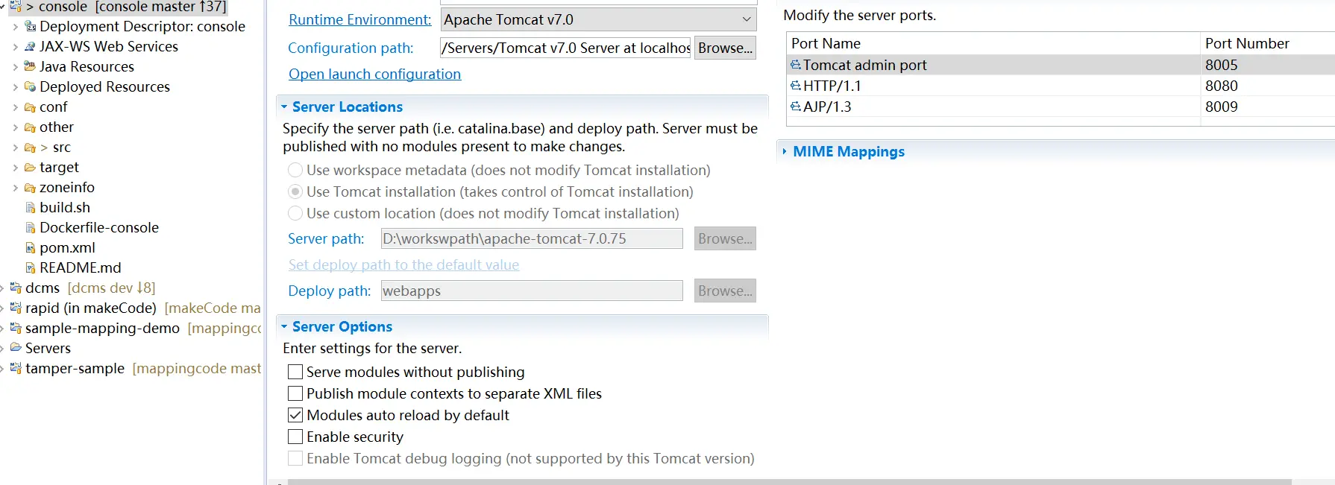Expand the conf folder node
The width and height of the screenshot is (1335, 485).
16,107
